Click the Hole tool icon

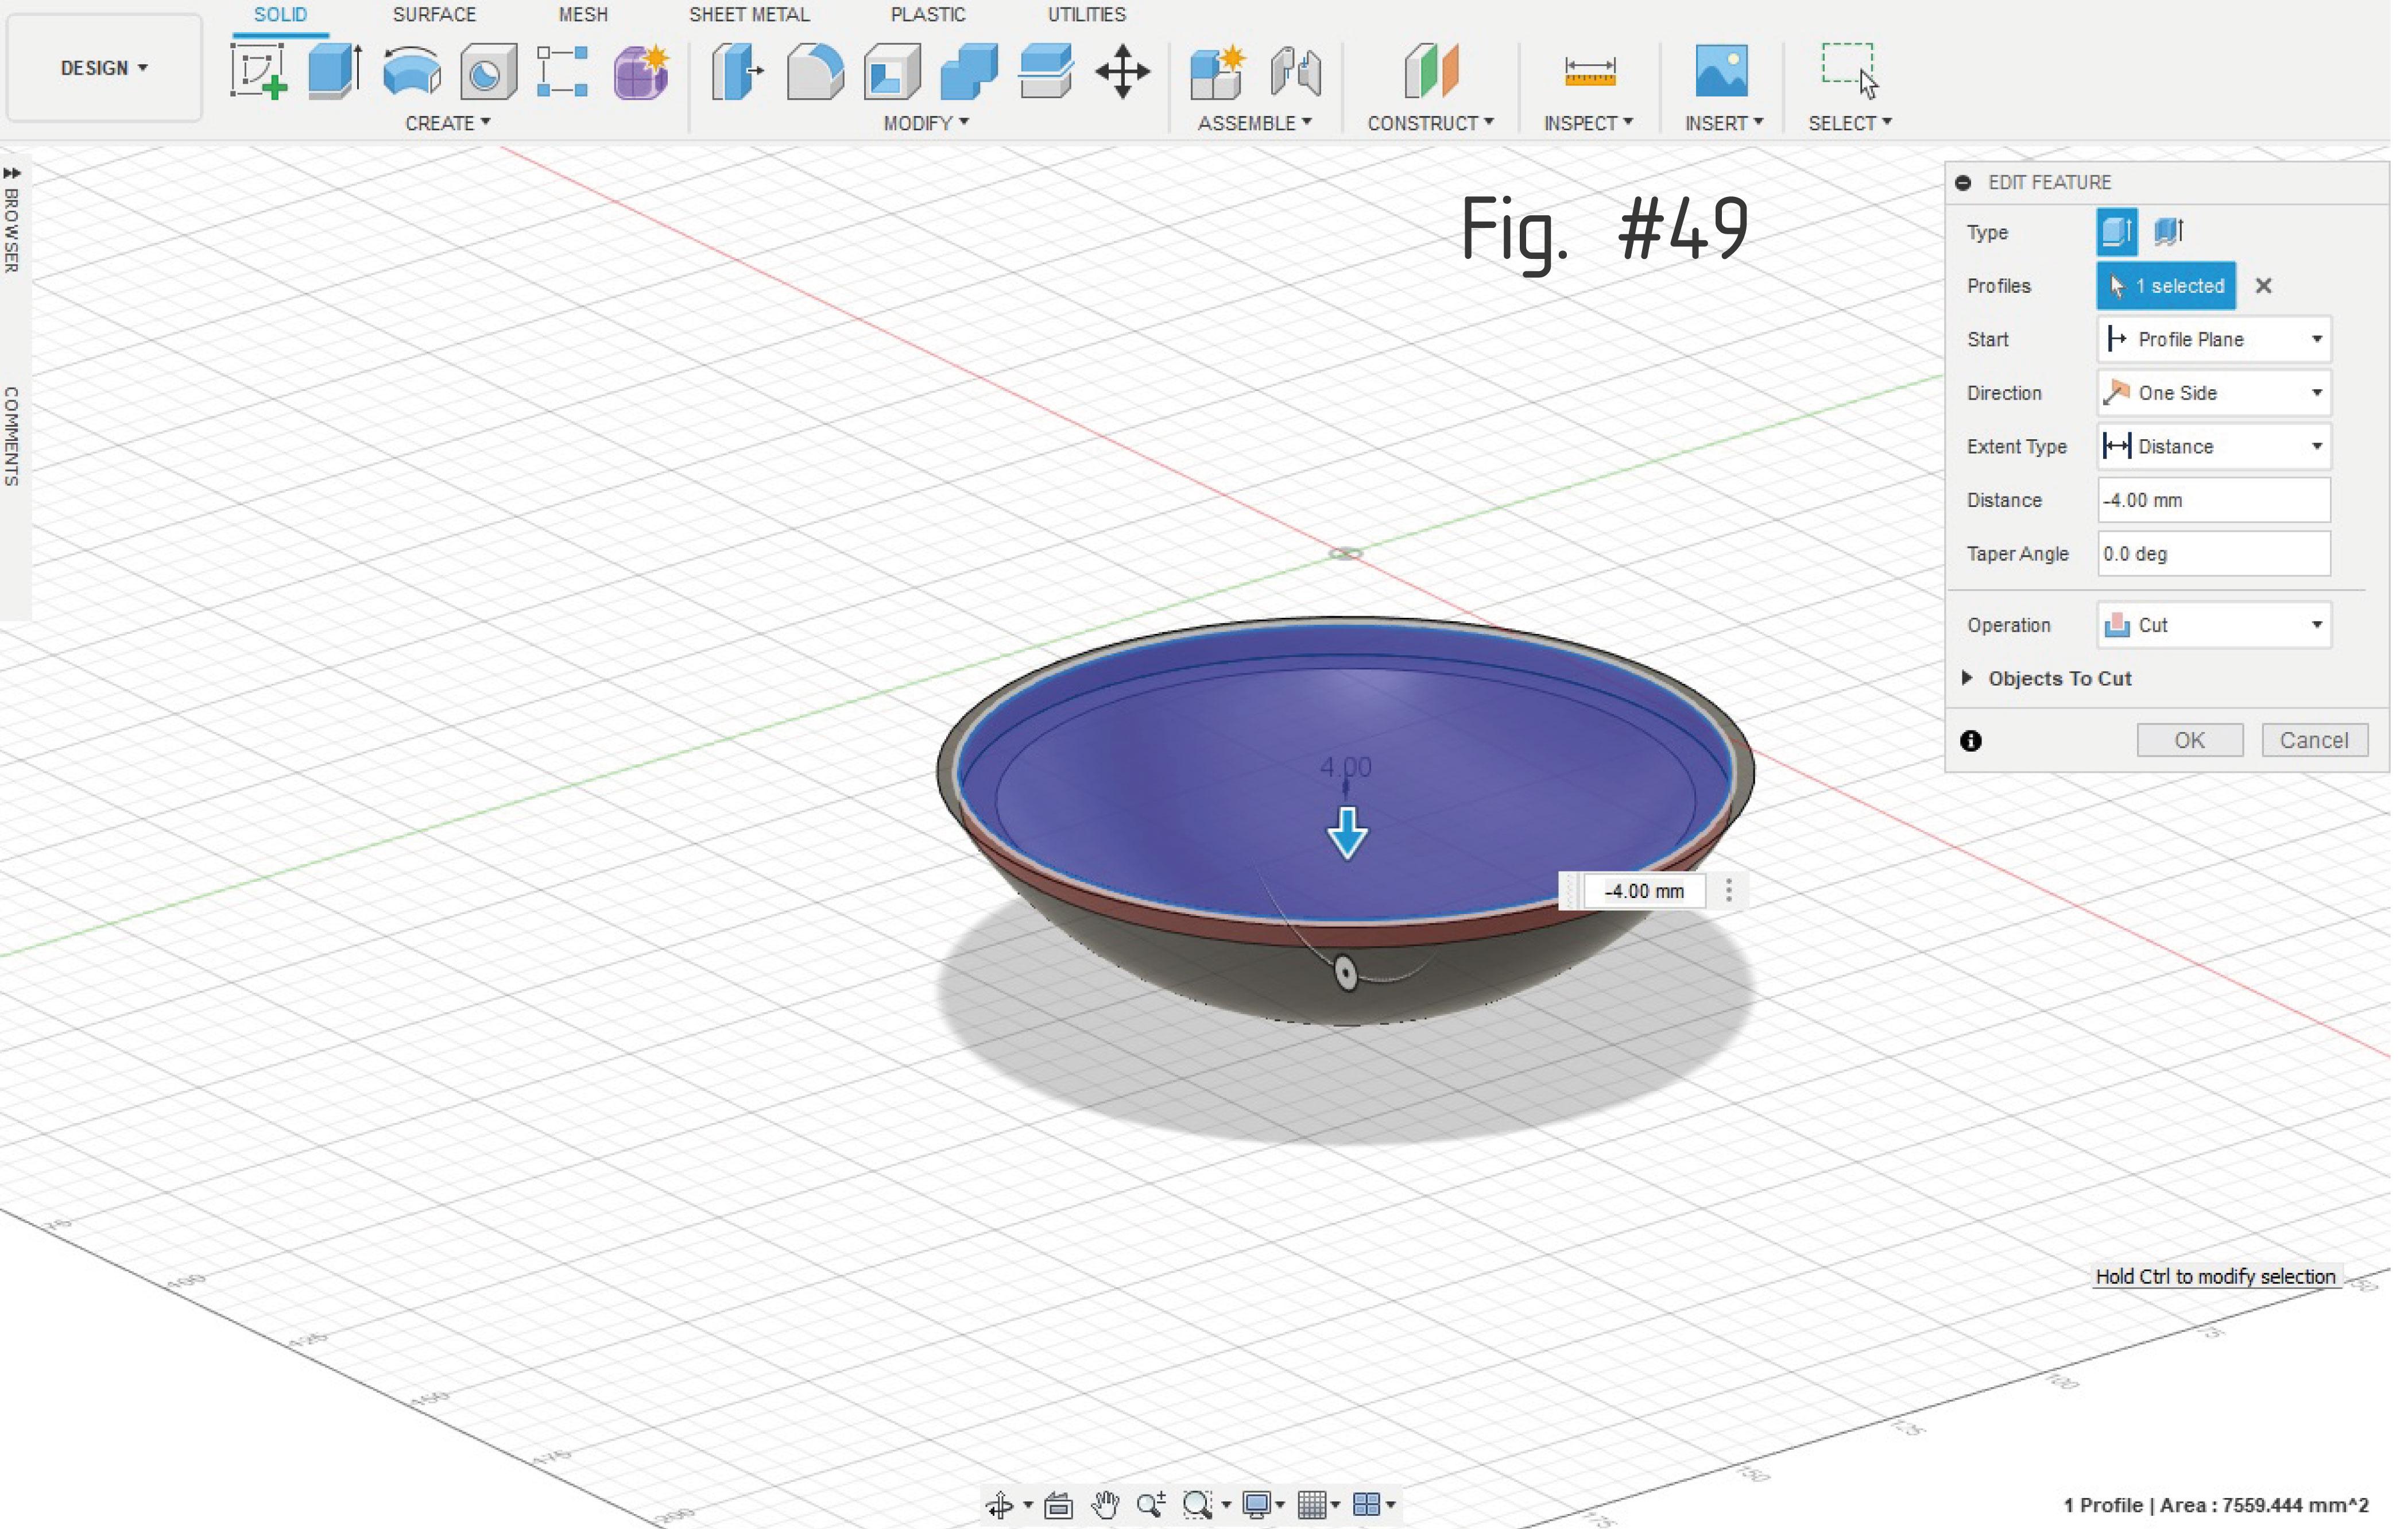tap(488, 72)
